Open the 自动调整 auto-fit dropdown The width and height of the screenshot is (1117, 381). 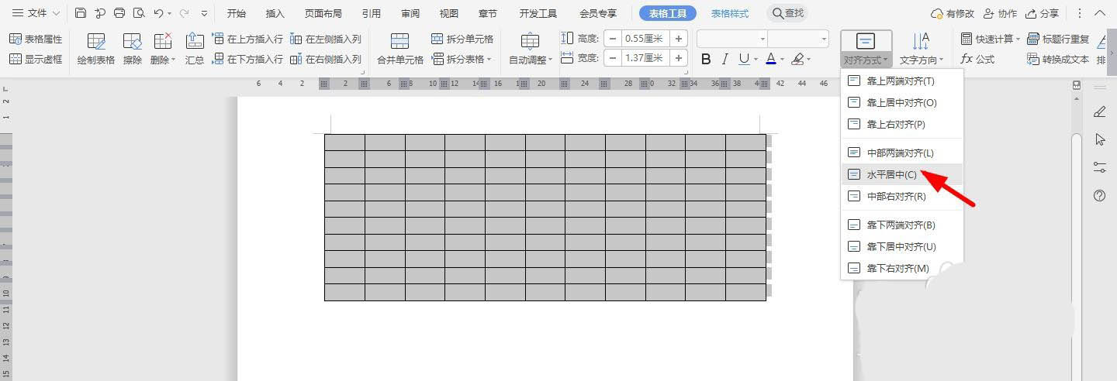(531, 49)
